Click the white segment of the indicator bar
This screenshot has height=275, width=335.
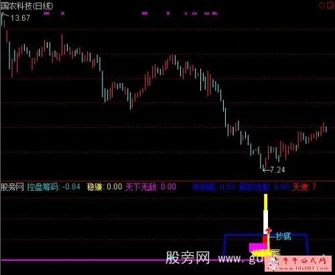[x=266, y=222]
